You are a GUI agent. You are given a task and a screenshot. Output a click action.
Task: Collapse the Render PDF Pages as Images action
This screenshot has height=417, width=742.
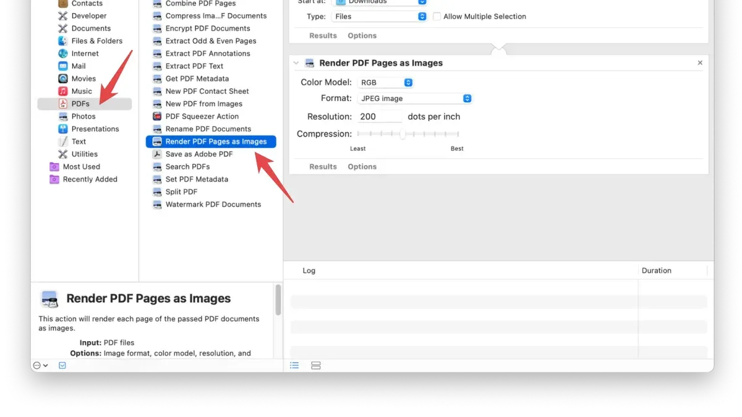[x=296, y=63]
